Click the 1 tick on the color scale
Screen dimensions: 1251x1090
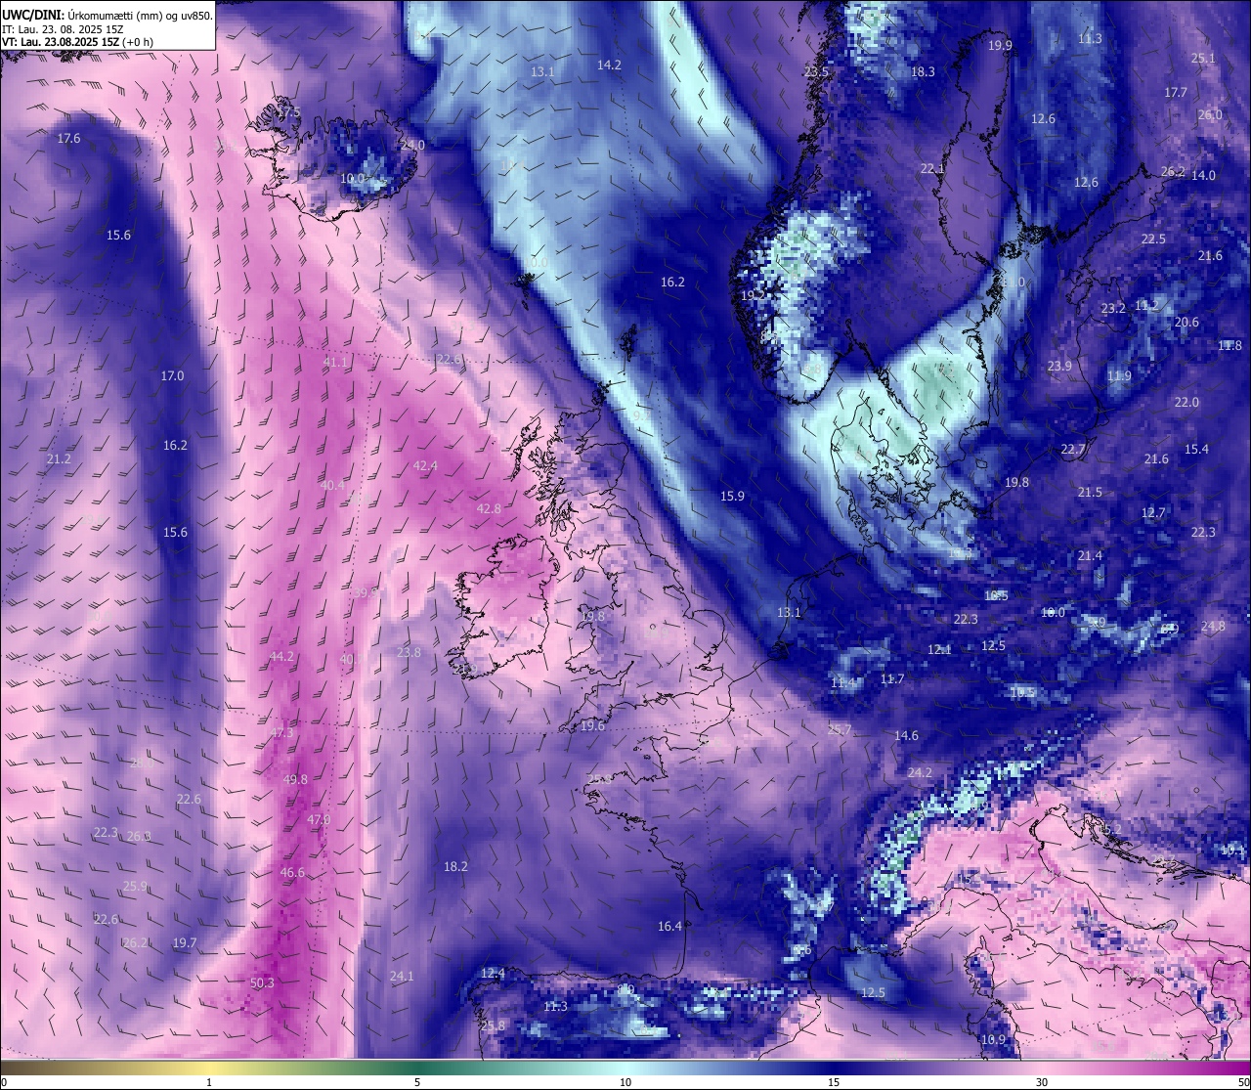(209, 1082)
